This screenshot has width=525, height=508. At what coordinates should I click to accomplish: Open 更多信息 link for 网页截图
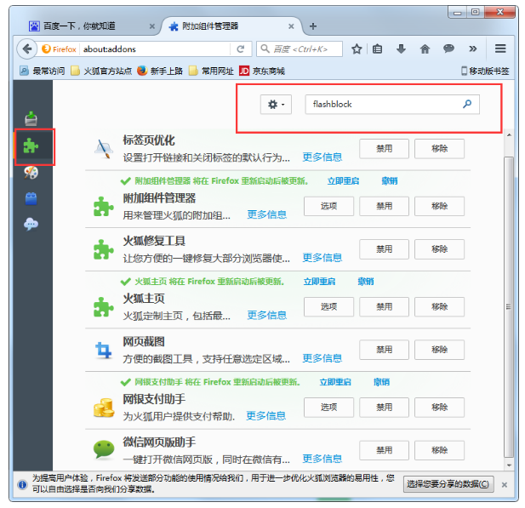tap(322, 358)
